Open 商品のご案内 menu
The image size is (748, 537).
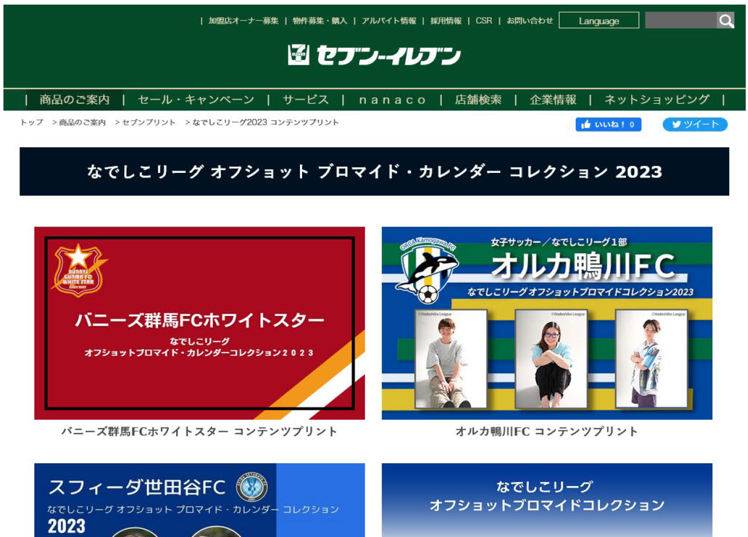coord(74,100)
